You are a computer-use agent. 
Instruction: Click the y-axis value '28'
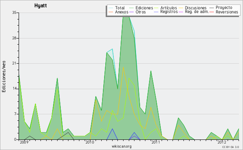click(x=15, y=38)
